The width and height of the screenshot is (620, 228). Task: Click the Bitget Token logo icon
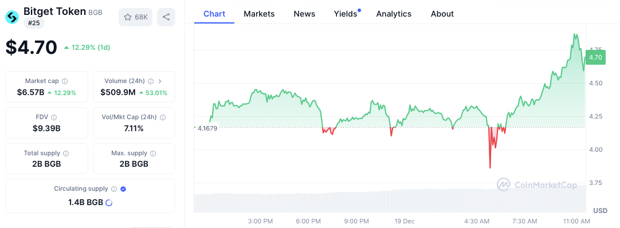click(12, 17)
